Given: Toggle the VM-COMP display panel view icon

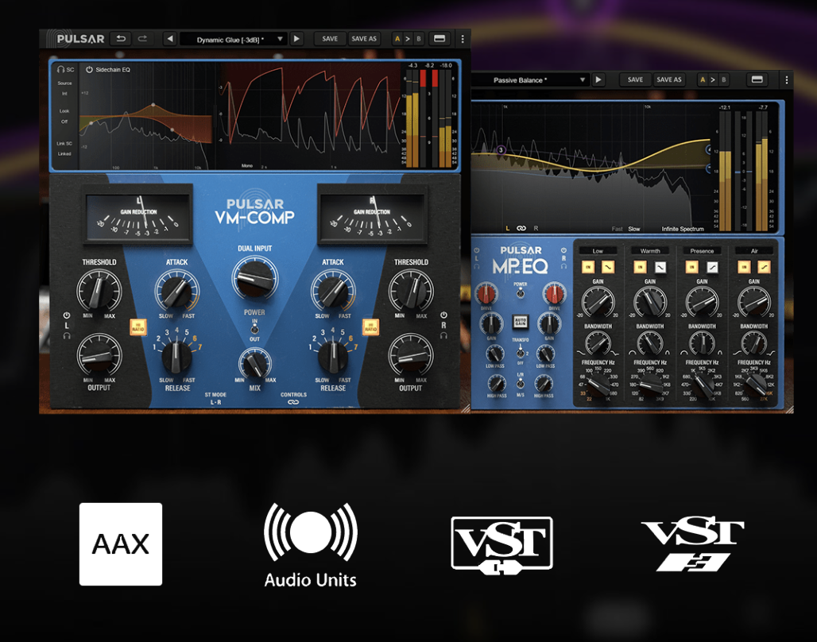Looking at the screenshot, I should pyautogui.click(x=439, y=39).
